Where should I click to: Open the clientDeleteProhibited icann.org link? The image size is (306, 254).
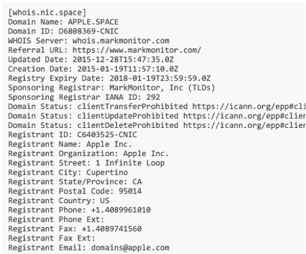click(244, 125)
